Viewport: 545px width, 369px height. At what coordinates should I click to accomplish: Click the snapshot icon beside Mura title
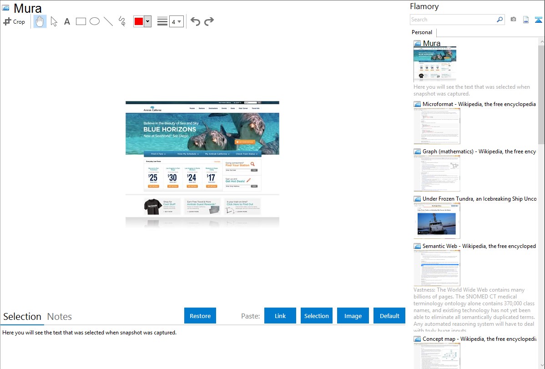tap(5, 8)
